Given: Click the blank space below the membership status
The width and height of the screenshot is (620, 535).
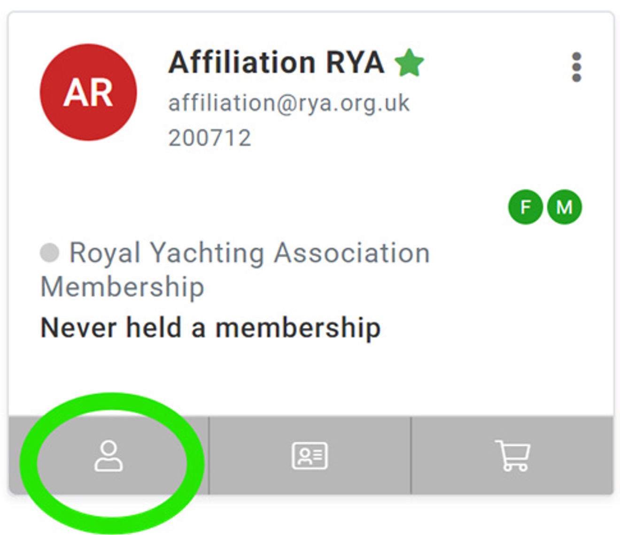Looking at the screenshot, I should coord(310,375).
